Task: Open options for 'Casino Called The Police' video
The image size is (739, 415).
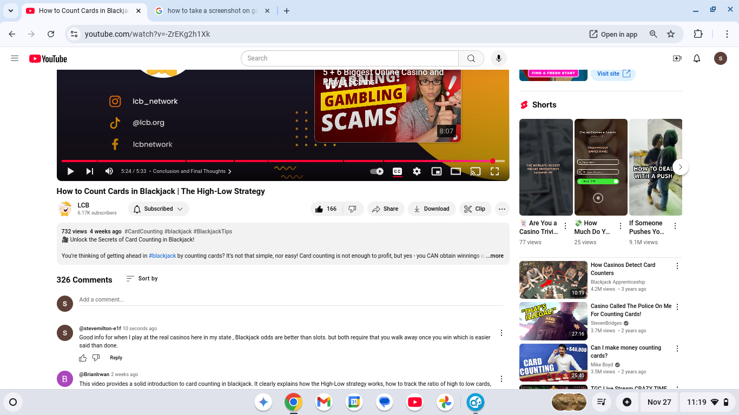Action: point(677,307)
